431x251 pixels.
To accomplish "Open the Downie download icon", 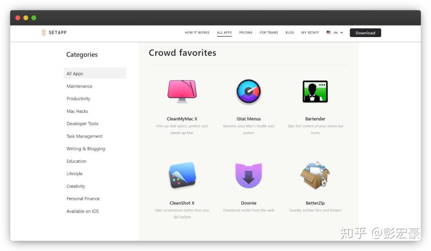I will (249, 176).
